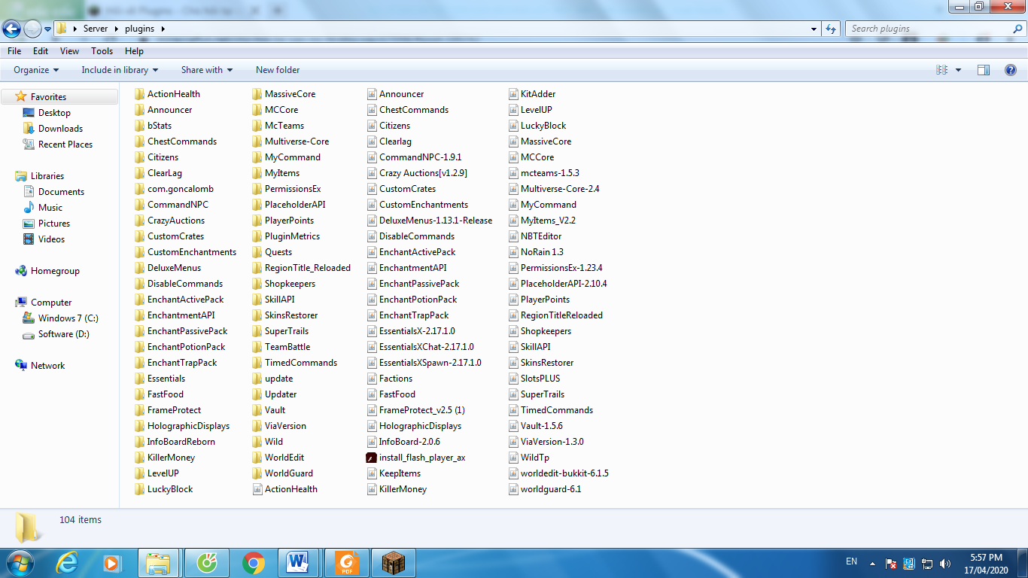Click the EN language indicator
The height and width of the screenshot is (578, 1028).
[x=851, y=561]
